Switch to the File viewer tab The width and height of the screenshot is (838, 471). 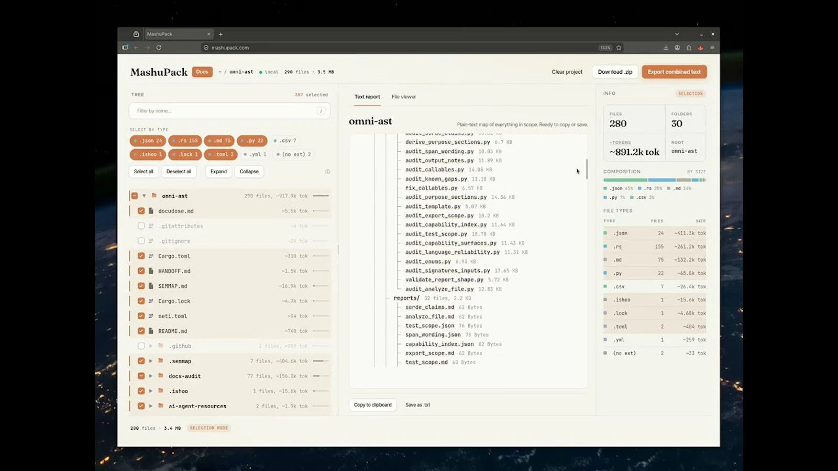click(x=404, y=97)
